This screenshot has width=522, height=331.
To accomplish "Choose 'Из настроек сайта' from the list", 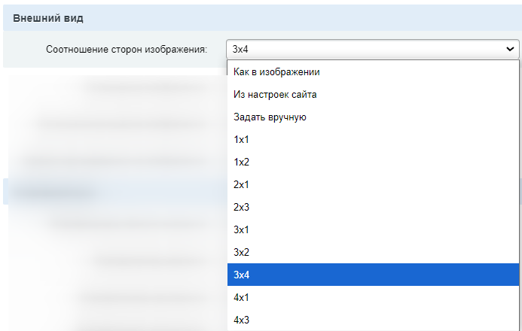I will click(x=275, y=95).
